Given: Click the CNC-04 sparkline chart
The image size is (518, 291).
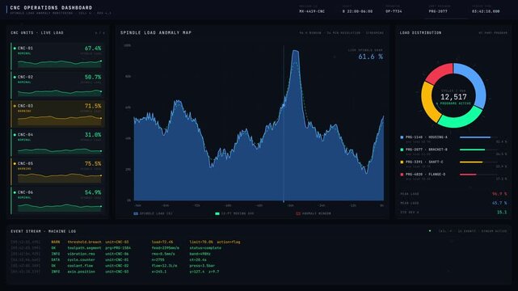Looking at the screenshot, I should [60, 150].
